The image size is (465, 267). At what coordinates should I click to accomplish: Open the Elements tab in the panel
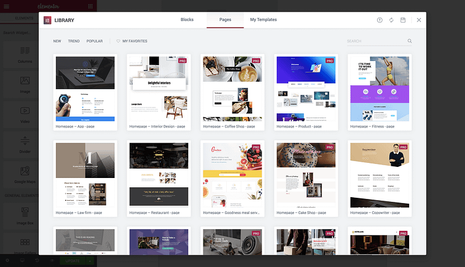tap(24, 18)
